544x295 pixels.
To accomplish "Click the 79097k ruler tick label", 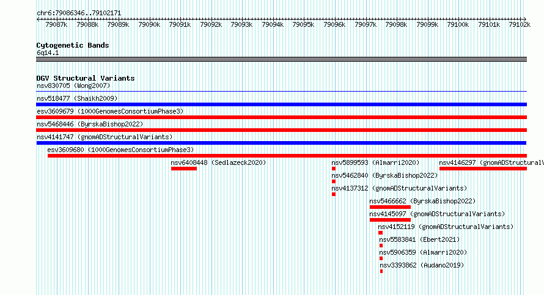I will tap(366, 24).
